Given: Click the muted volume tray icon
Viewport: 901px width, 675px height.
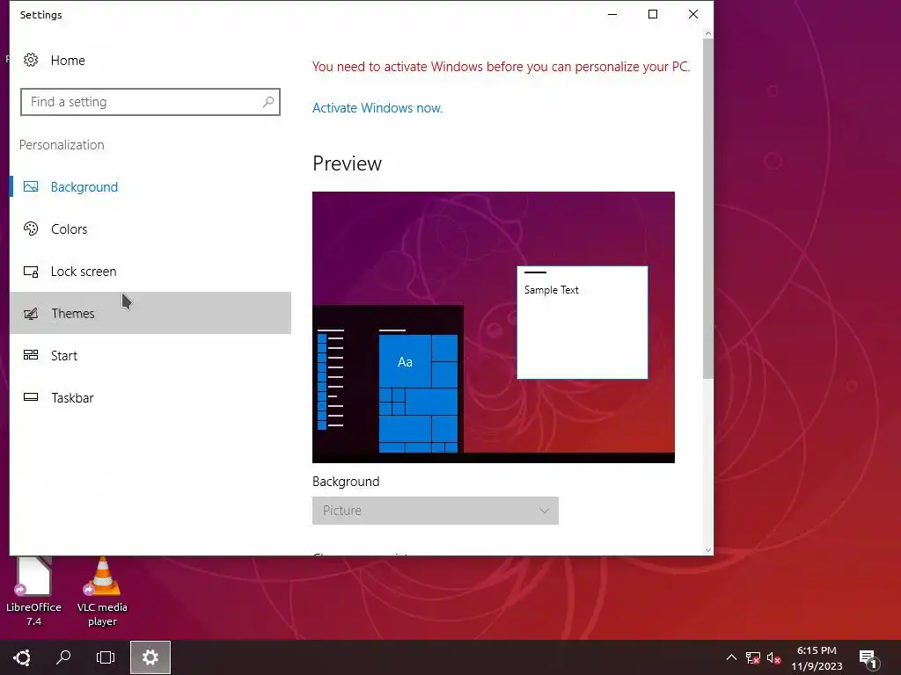Looking at the screenshot, I should [x=773, y=657].
